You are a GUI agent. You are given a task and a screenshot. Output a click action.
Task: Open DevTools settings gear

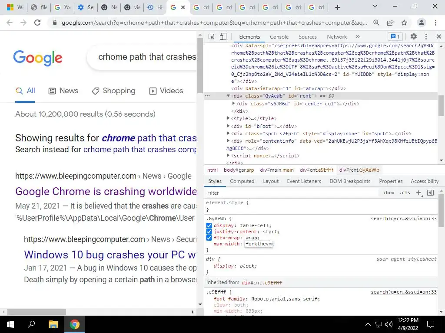[414, 36]
